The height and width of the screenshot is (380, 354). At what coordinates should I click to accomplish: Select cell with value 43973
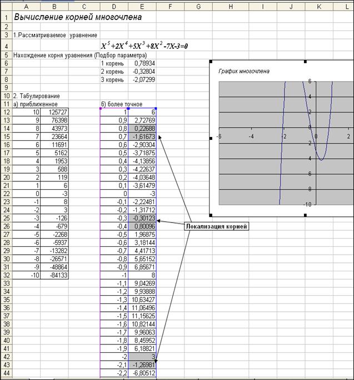click(54, 129)
